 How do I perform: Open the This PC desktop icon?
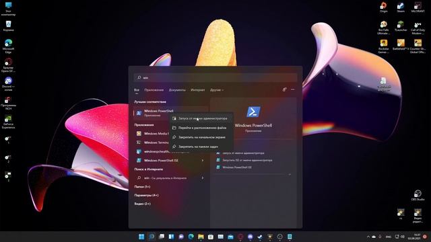click(x=8, y=9)
